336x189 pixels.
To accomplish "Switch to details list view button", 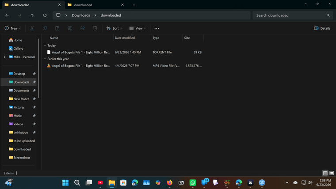I will pyautogui.click(x=325, y=173).
